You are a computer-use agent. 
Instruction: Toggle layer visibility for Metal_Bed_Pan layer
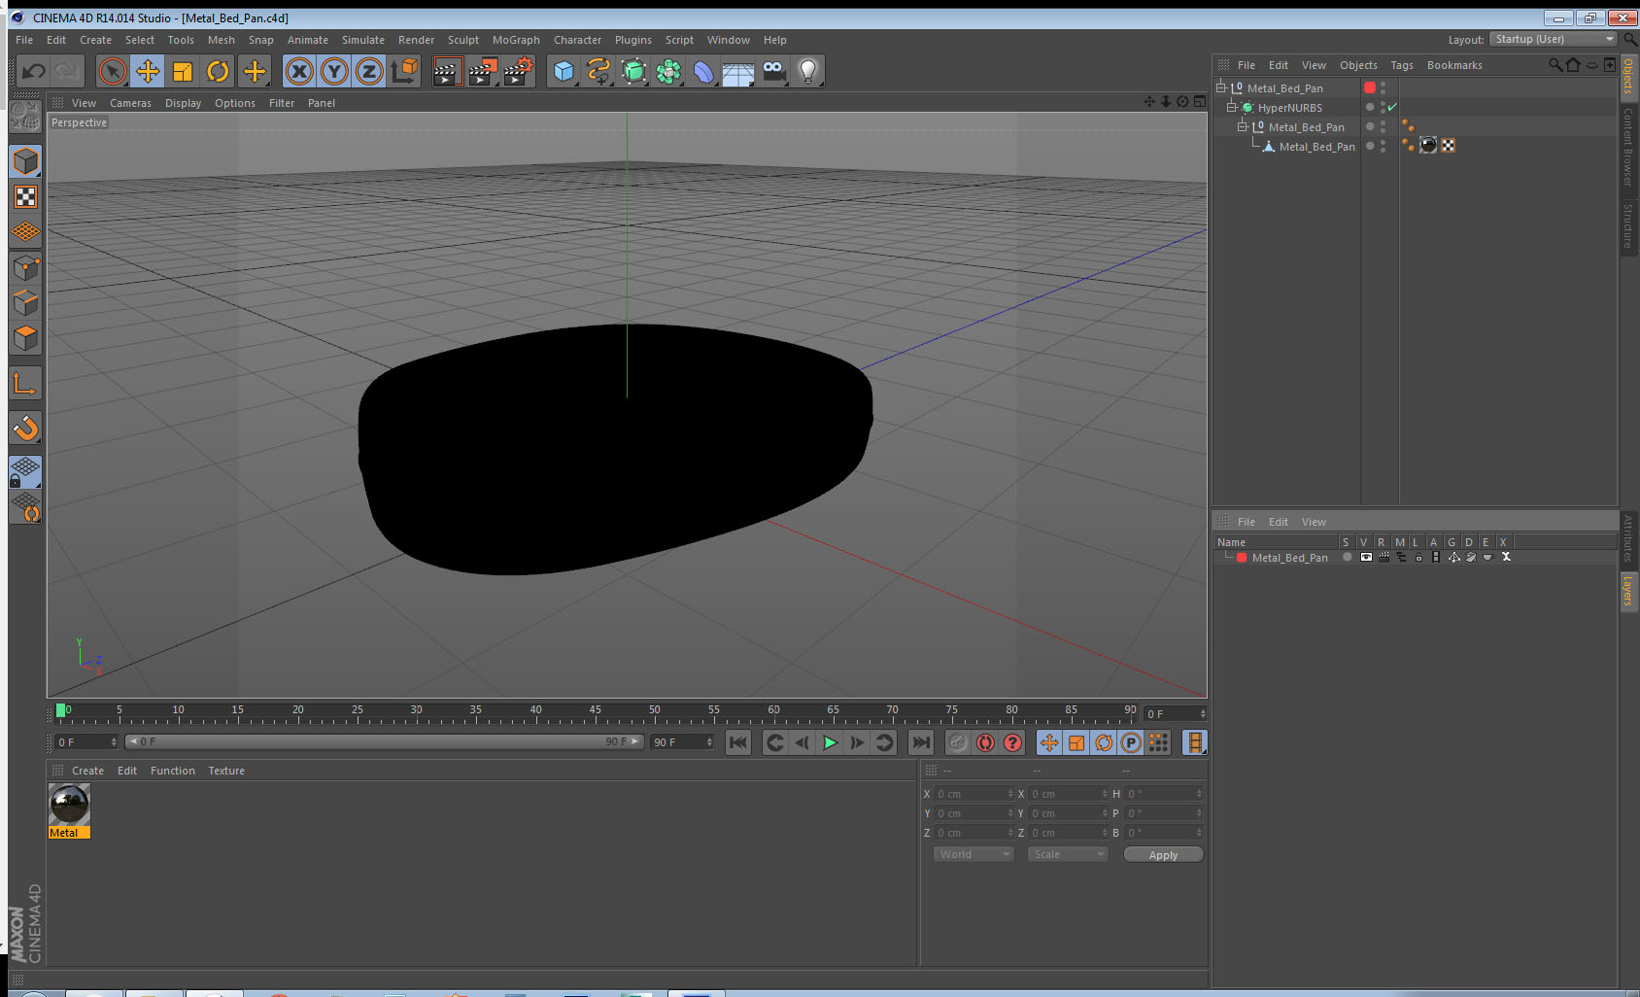(x=1366, y=557)
